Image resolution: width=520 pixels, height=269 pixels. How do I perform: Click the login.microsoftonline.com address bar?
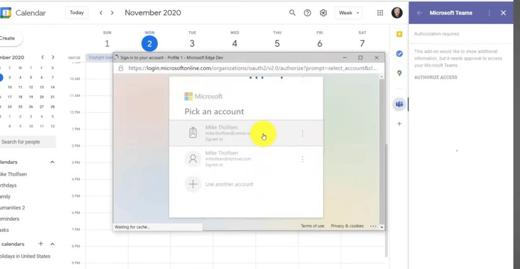tap(252, 68)
